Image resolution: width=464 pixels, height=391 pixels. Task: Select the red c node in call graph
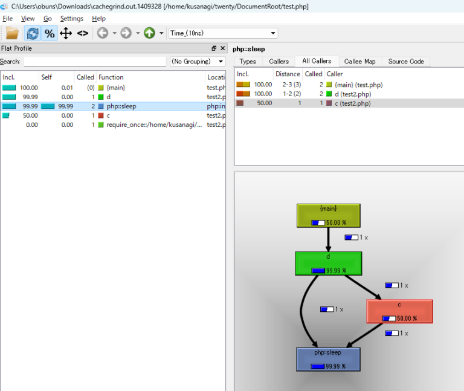(399, 311)
